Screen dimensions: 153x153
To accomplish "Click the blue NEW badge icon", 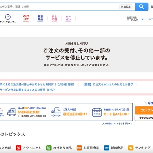I will click(106, 148).
